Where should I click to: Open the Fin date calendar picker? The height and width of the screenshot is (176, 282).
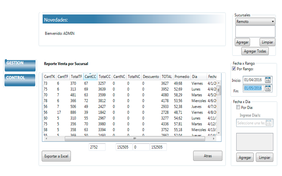pos(268,88)
